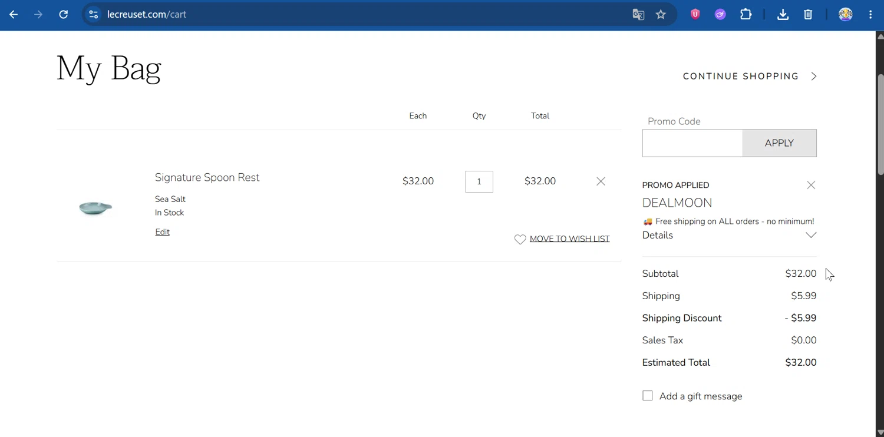
Task: Expand the promo Details chevron
Action: pyautogui.click(x=811, y=235)
